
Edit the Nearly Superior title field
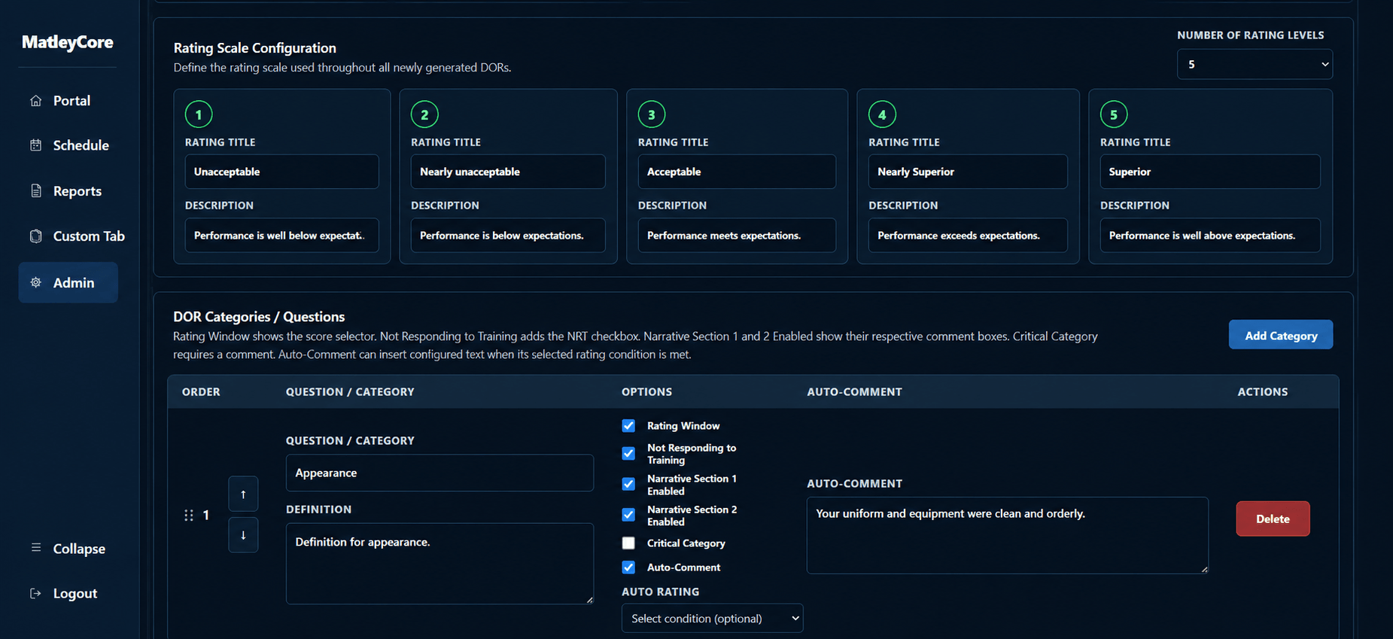[x=968, y=172]
